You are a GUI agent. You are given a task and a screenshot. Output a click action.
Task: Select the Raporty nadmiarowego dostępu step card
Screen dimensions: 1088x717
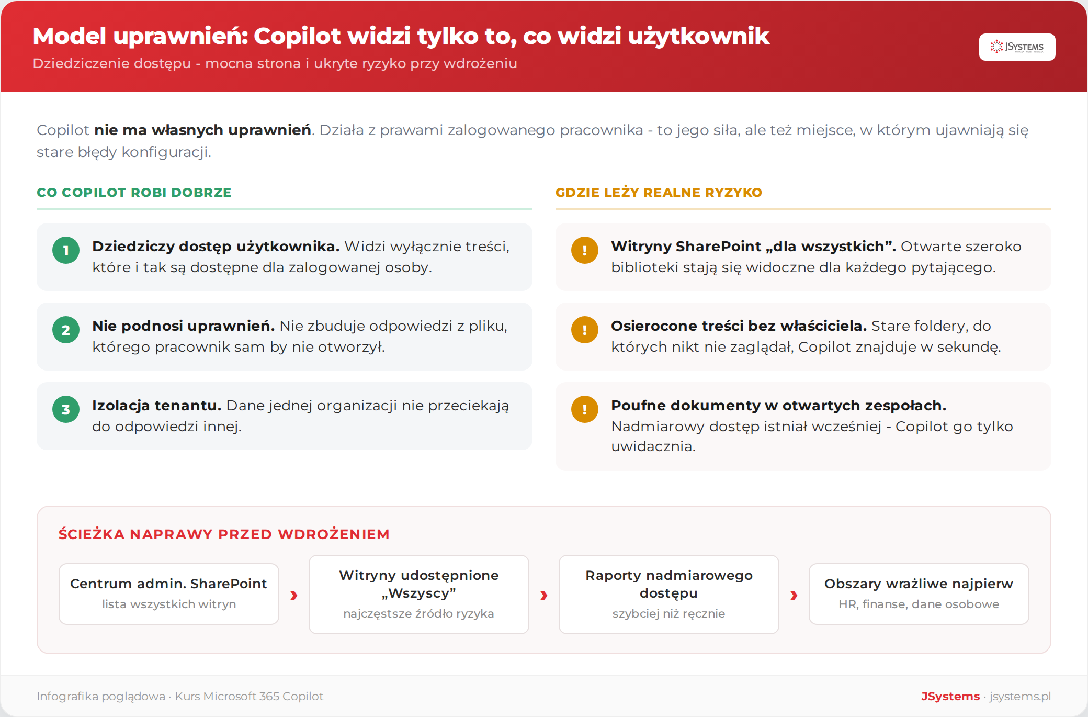point(669,595)
